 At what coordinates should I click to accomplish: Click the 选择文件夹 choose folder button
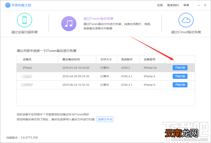click(105, 119)
